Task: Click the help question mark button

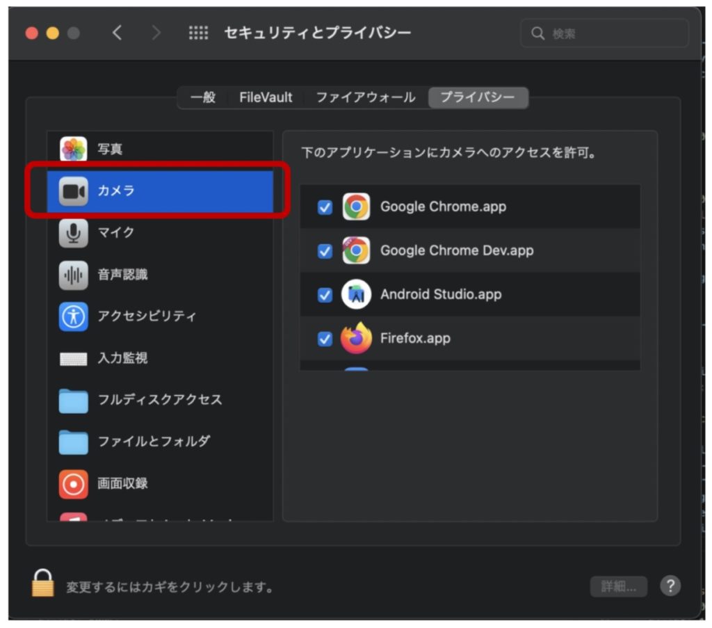Action: point(670,586)
